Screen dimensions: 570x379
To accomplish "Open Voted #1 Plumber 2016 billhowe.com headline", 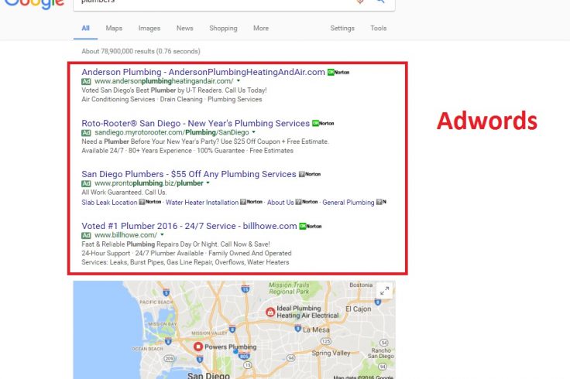I will pyautogui.click(x=189, y=226).
